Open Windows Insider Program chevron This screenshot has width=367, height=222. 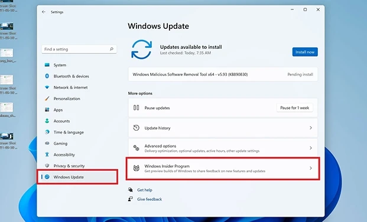tap(311, 168)
